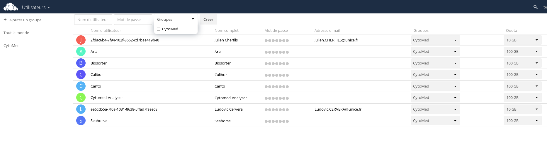
Task: Click Seahorse's S avatar
Action: (x=81, y=121)
